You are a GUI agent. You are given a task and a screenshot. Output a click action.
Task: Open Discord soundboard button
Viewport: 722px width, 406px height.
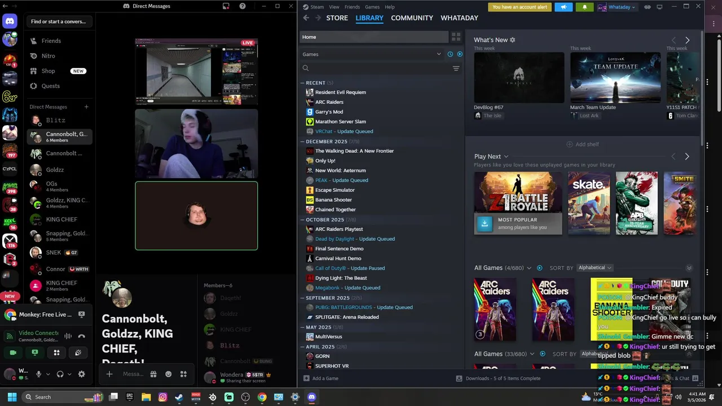coord(78,352)
